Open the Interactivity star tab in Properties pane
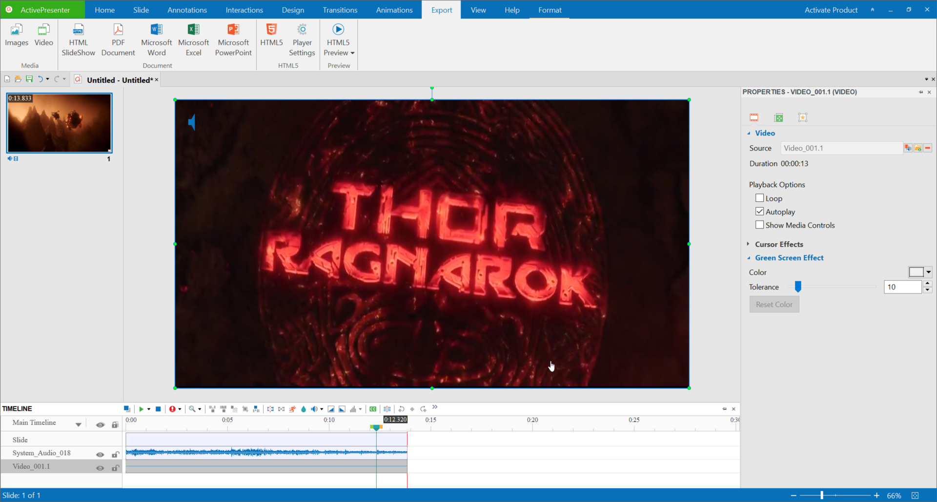937x502 pixels. click(x=803, y=117)
